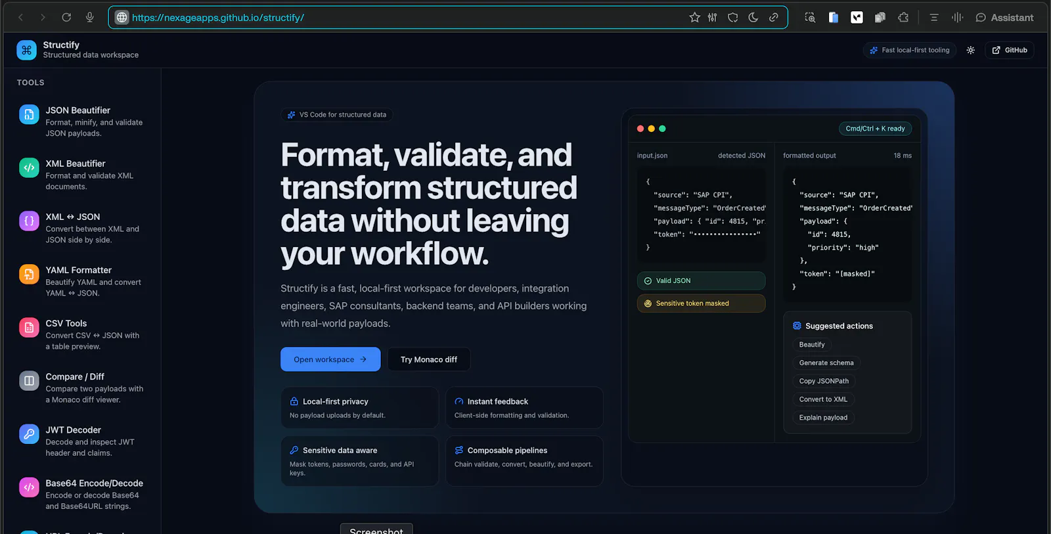Click the Valid JSON status indicator
Image resolution: width=1051 pixels, height=534 pixels.
coord(701,280)
